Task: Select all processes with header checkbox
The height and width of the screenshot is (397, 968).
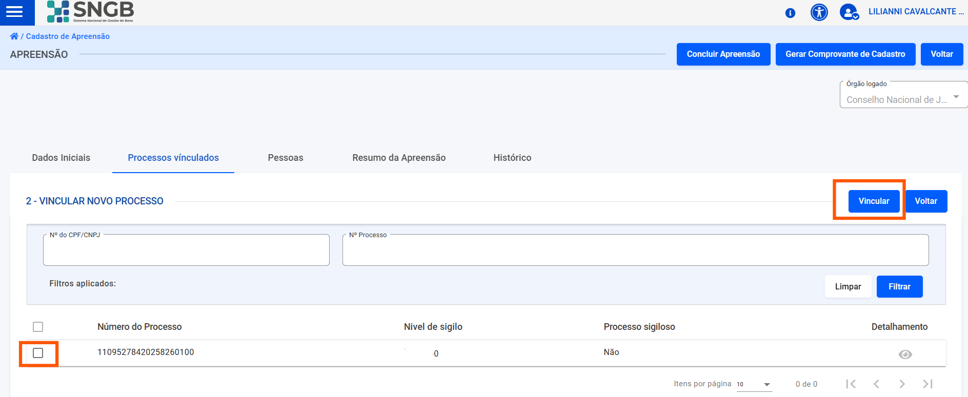Action: [x=38, y=327]
